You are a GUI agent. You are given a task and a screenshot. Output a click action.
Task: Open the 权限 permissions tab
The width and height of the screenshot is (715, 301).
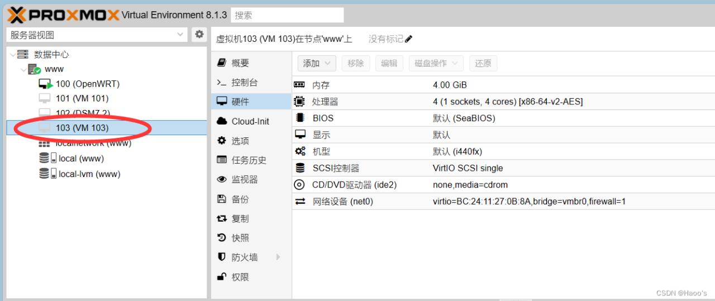251,277
